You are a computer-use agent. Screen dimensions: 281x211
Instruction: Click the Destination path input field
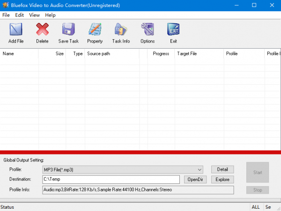coord(111,179)
